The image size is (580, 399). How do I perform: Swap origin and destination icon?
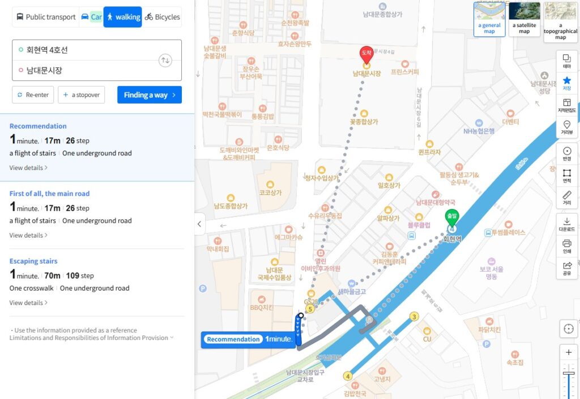(x=165, y=60)
